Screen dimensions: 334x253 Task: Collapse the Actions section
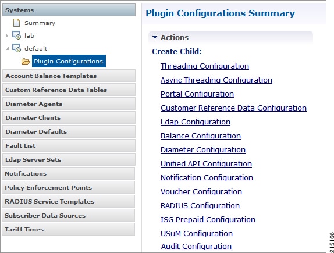click(x=155, y=37)
